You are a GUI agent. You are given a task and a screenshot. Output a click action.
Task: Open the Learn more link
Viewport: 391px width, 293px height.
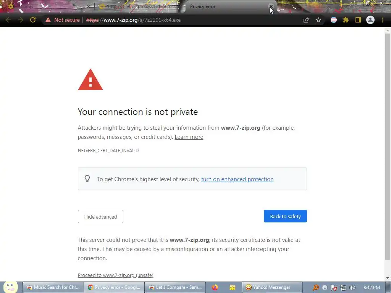pyautogui.click(x=189, y=137)
